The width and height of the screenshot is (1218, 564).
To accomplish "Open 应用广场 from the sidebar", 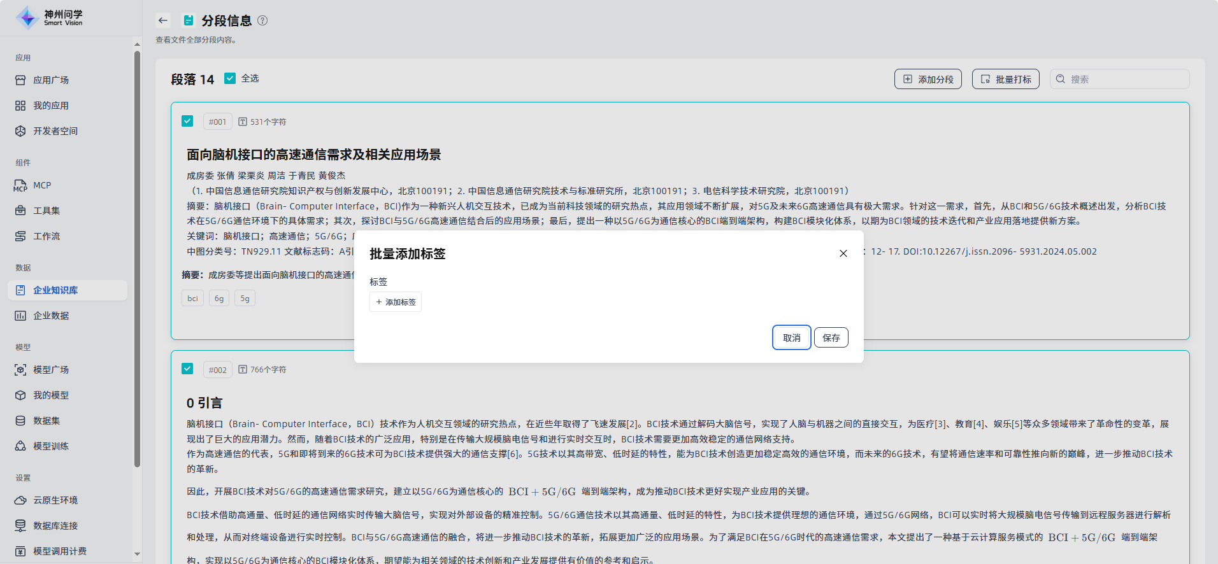I will (x=51, y=80).
